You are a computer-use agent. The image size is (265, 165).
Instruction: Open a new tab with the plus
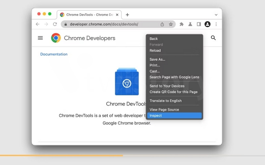pos(128,15)
